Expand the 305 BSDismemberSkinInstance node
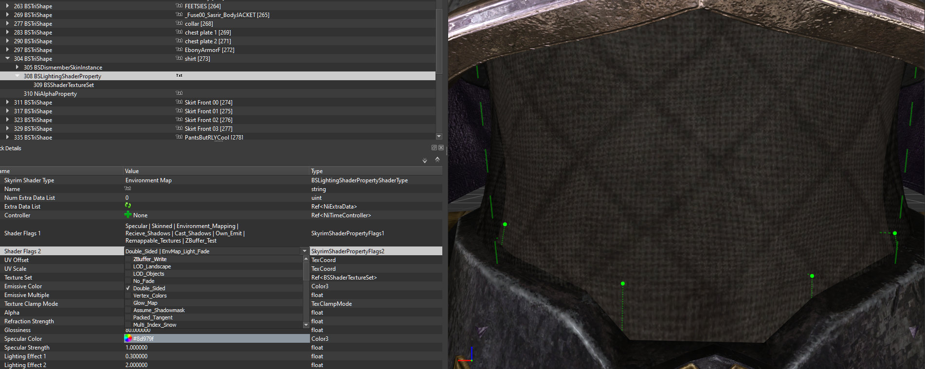 click(x=17, y=67)
